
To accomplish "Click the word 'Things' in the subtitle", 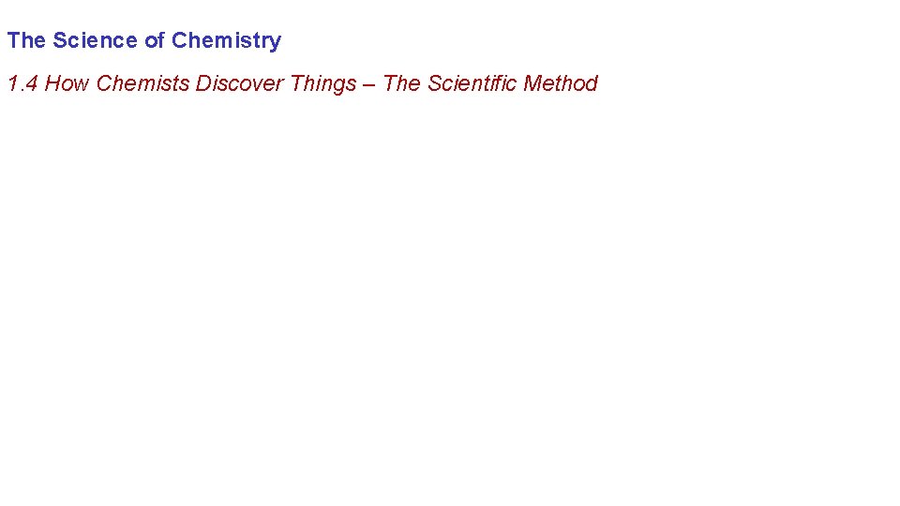I will pos(323,84).
